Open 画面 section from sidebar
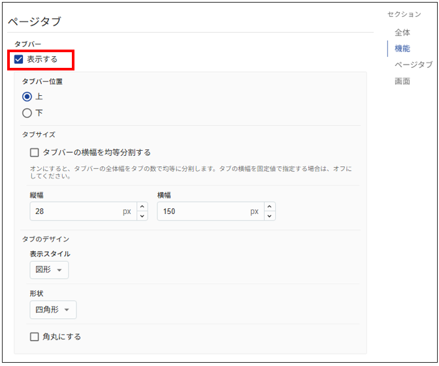The image size is (439, 366). (x=402, y=81)
